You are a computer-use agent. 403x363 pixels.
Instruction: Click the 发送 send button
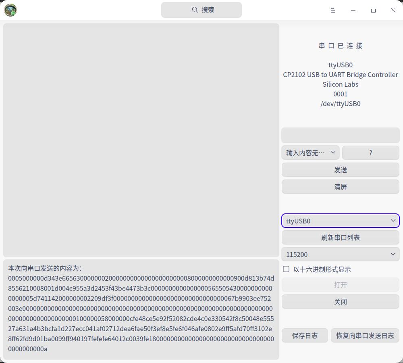(340, 170)
